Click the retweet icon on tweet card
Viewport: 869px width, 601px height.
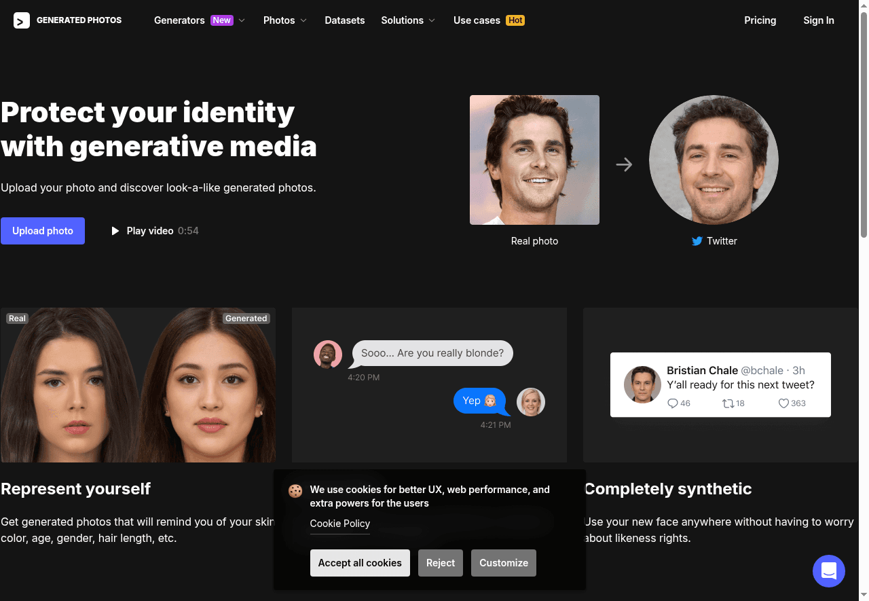coord(728,403)
